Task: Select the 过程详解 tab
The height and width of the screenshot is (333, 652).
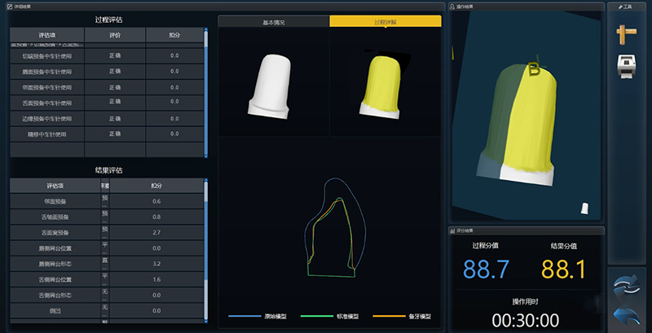Action: (385, 21)
